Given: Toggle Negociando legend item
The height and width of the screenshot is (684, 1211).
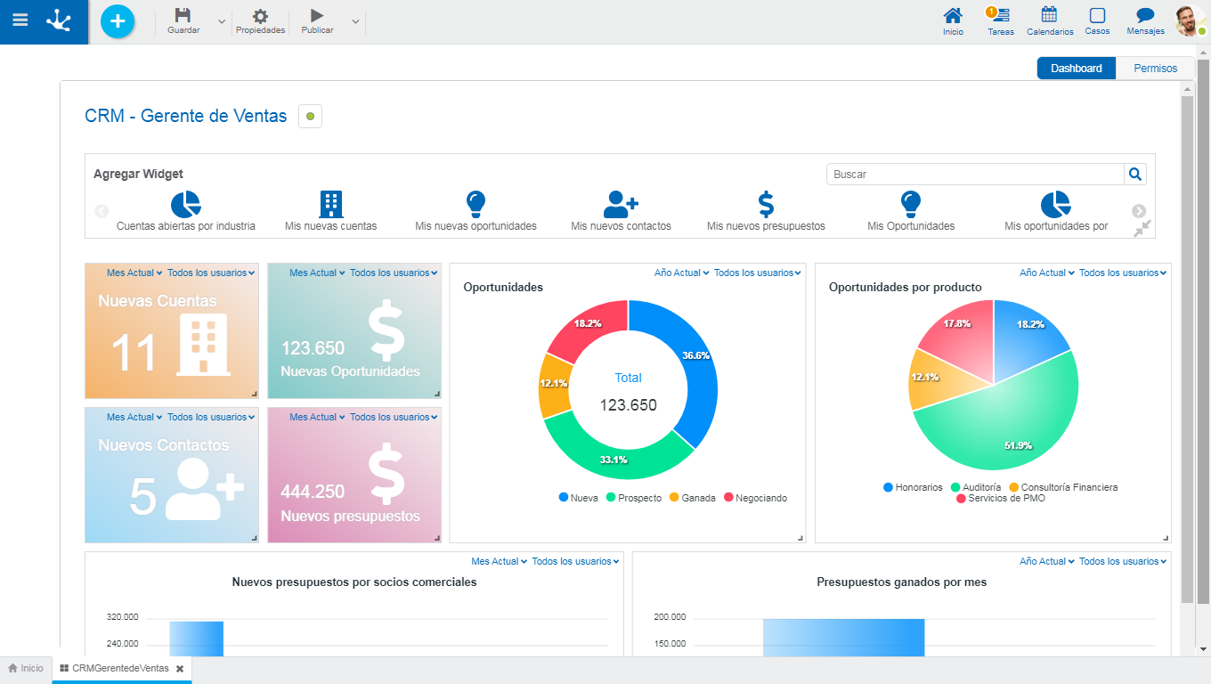Looking at the screenshot, I should point(756,498).
